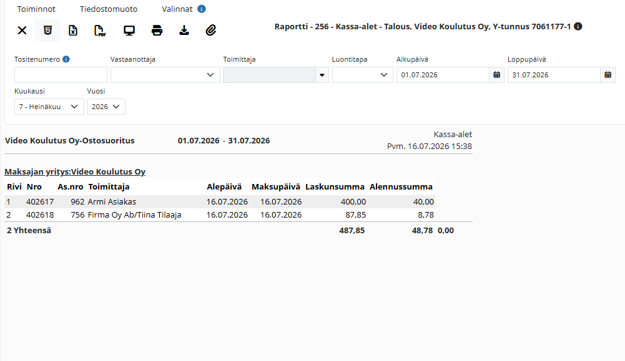This screenshot has height=361, width=625.
Task: Edit the Loppupäivä date 31.07.2026
Action: 554,75
